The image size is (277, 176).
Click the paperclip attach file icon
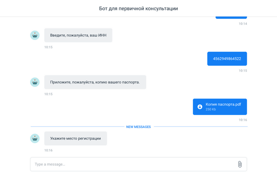pyautogui.click(x=240, y=164)
